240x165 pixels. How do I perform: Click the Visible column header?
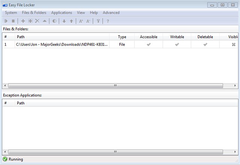pyautogui.click(x=229, y=37)
